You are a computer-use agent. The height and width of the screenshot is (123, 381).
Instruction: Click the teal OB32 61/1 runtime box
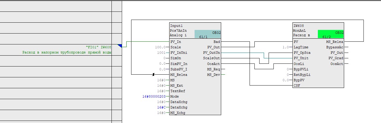tap(208, 34)
